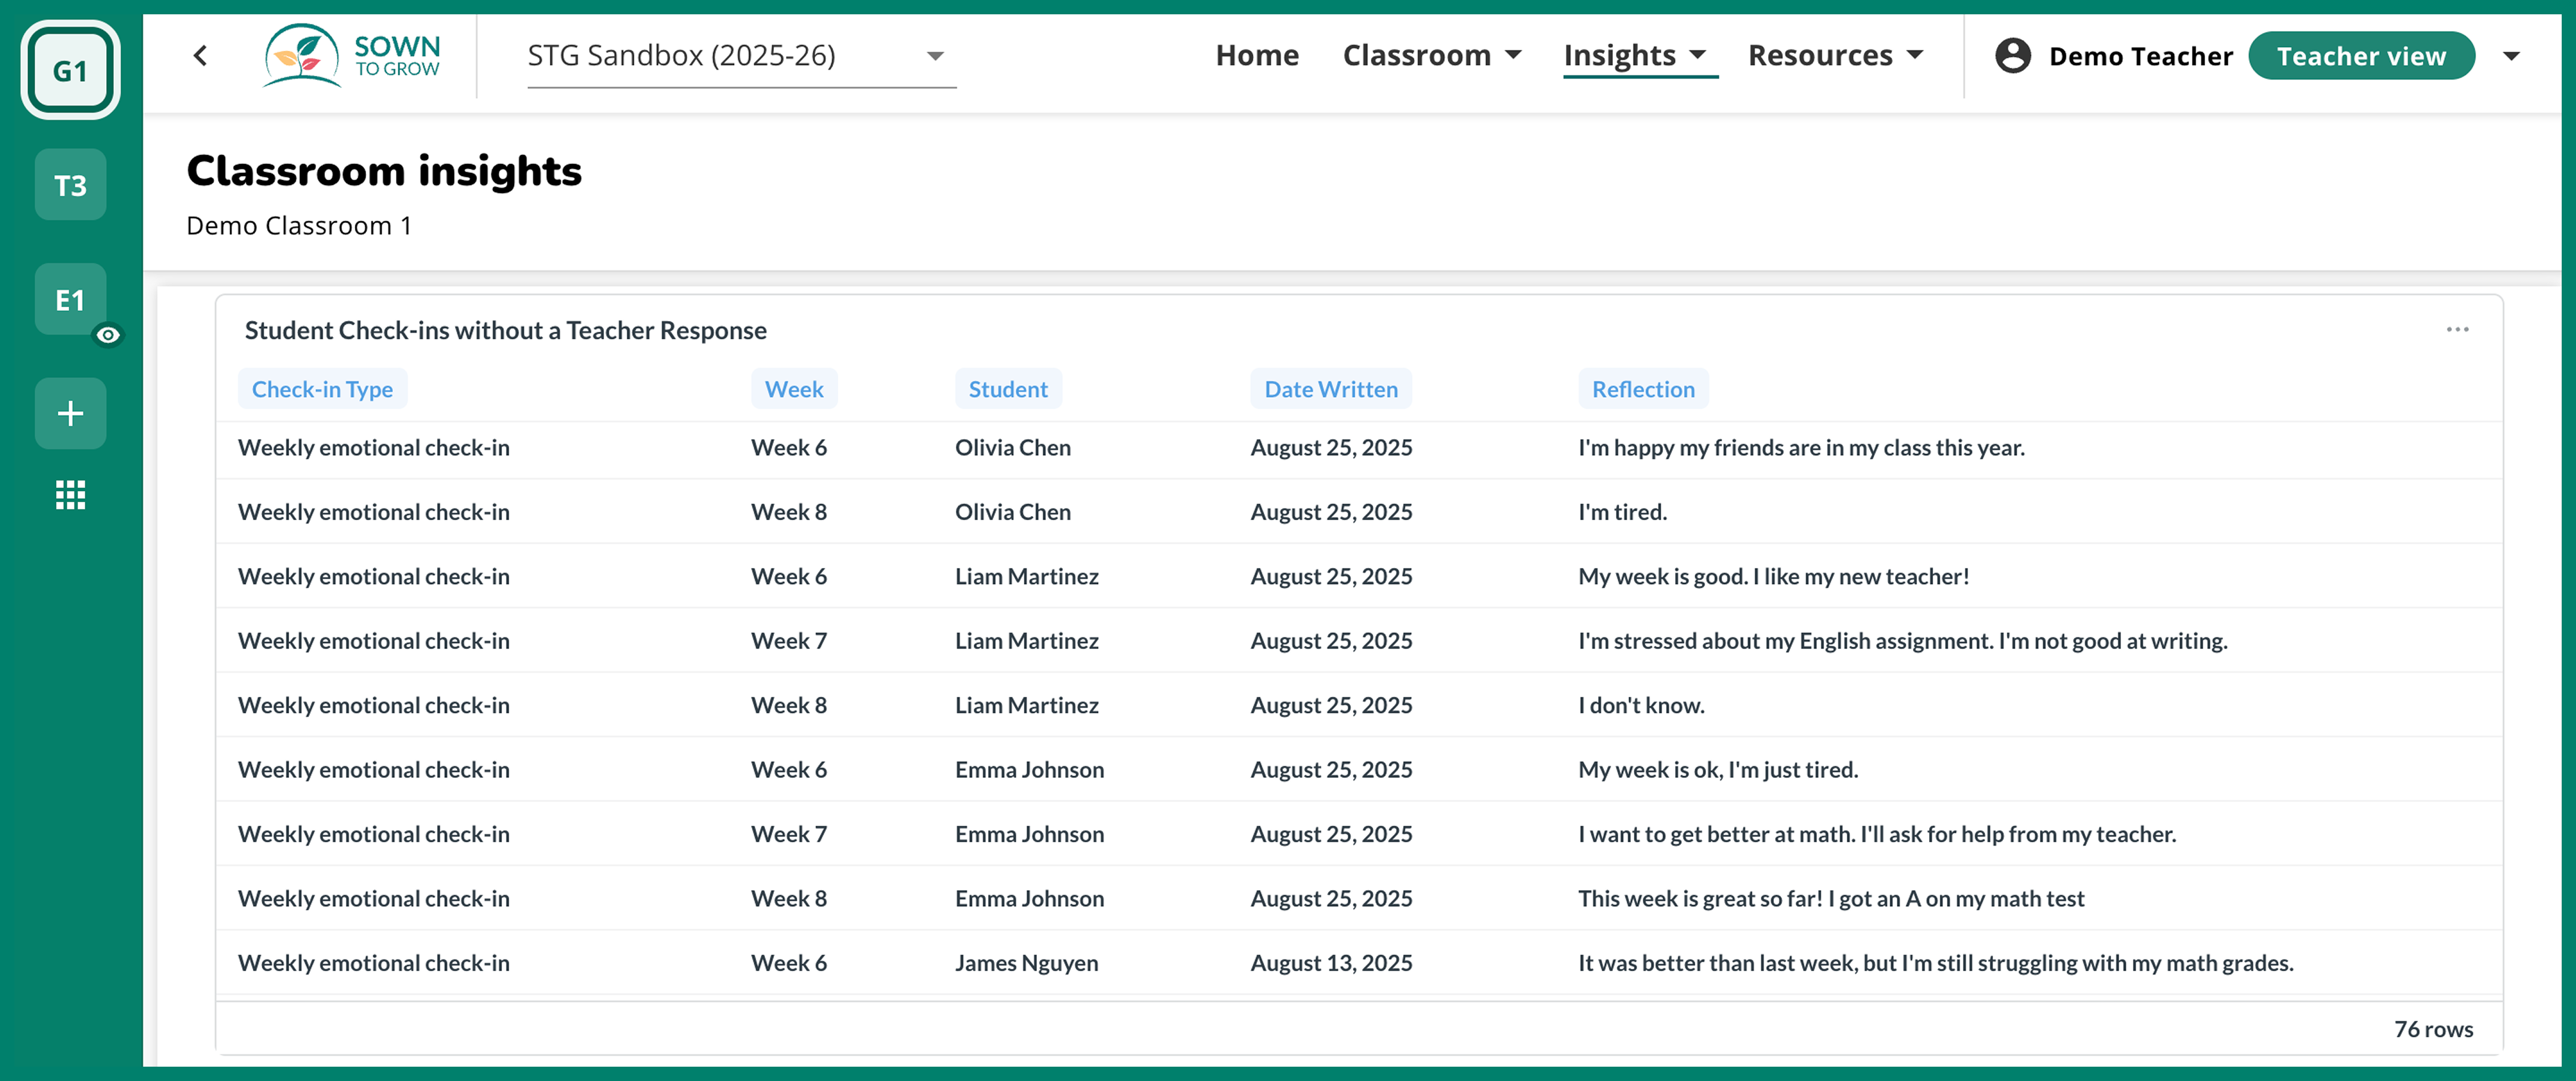The height and width of the screenshot is (1081, 2576).
Task: Click the back arrow beside the logo
Action: [x=199, y=55]
